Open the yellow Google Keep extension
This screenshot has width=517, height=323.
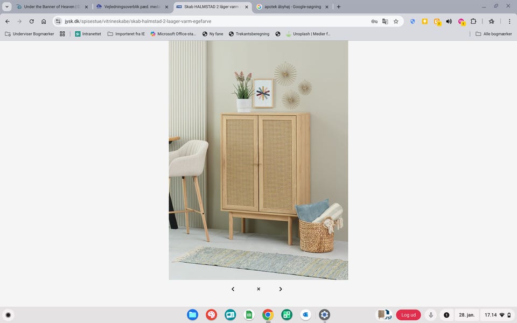point(425,22)
